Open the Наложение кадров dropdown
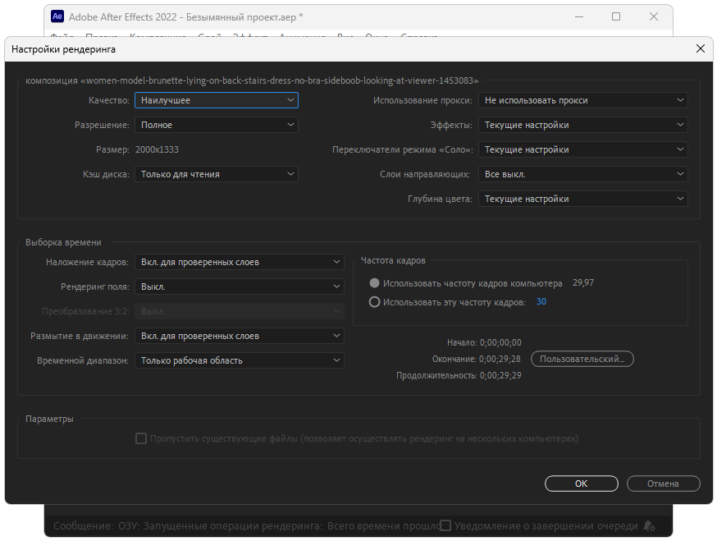Viewport: 717px width, 541px height. pyautogui.click(x=240, y=262)
